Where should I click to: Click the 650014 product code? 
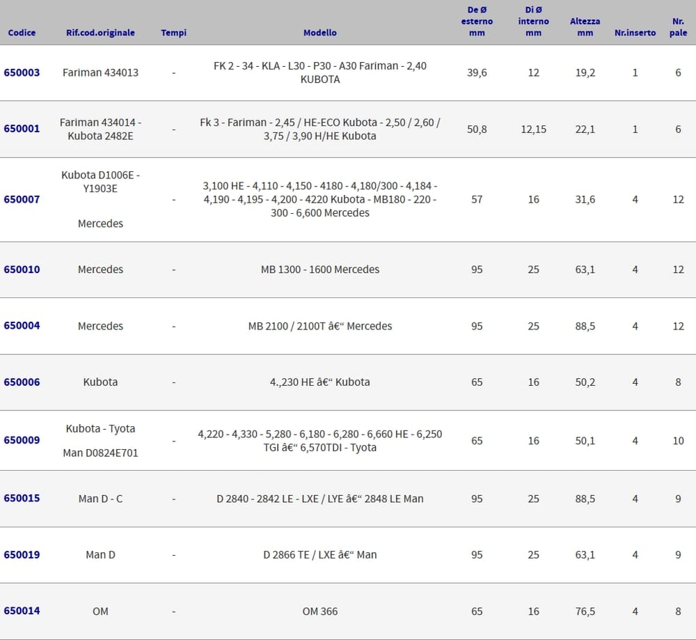click(x=22, y=611)
